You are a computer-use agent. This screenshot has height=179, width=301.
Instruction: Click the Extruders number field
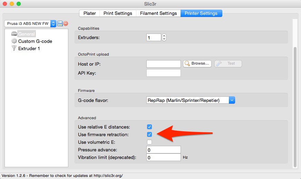point(154,37)
